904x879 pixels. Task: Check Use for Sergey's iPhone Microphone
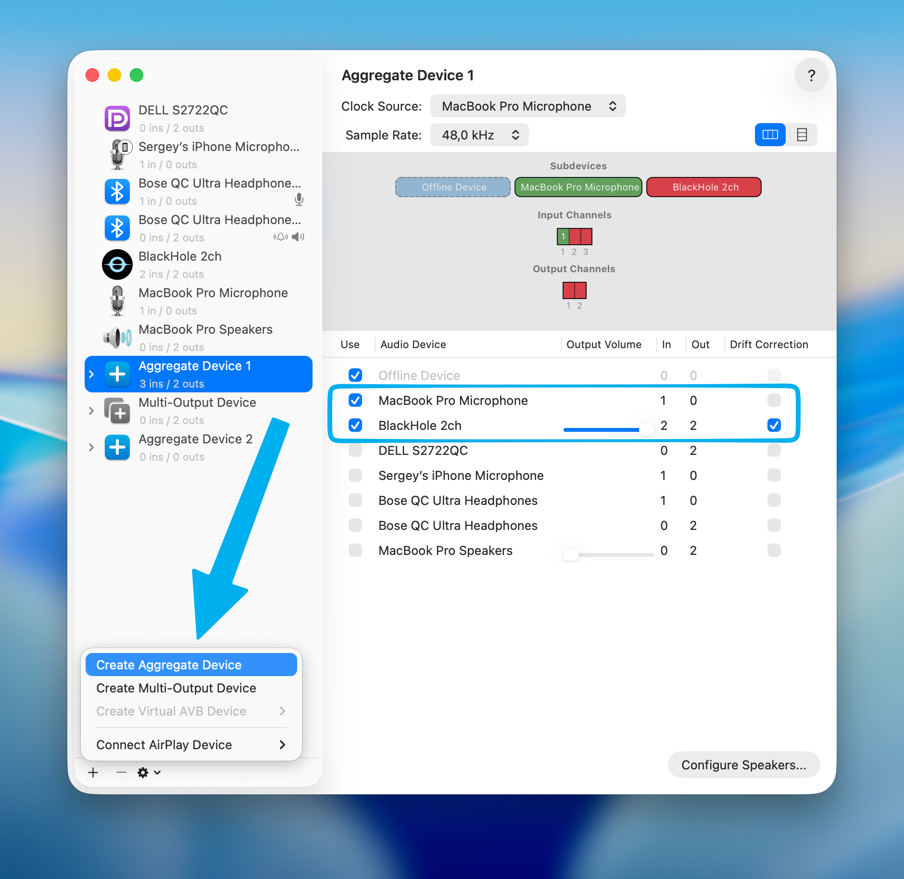[355, 475]
